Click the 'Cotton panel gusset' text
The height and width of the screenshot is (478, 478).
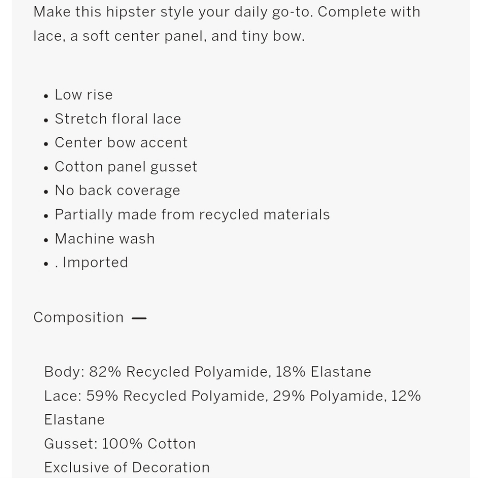pyautogui.click(x=126, y=167)
